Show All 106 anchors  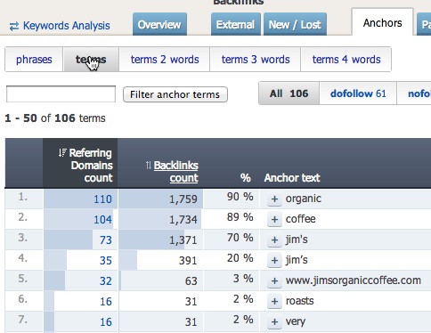tap(289, 93)
